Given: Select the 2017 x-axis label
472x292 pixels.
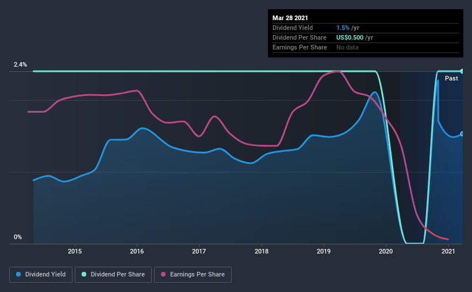Looking at the screenshot, I should click(x=199, y=251).
